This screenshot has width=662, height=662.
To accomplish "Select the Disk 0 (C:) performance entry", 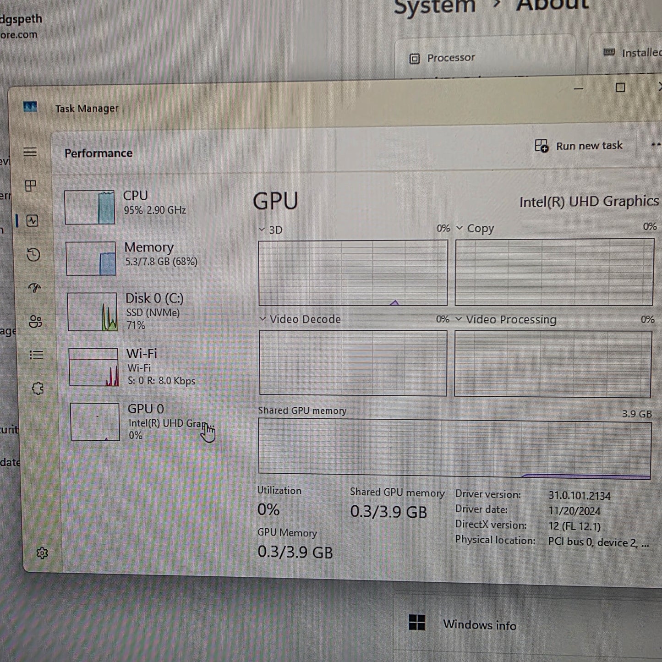I will 149,312.
